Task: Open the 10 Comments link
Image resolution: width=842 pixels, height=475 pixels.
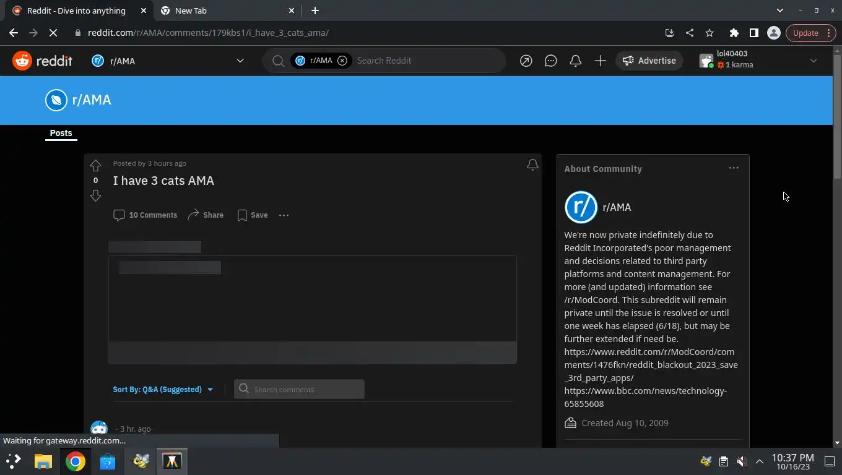Action: click(145, 215)
